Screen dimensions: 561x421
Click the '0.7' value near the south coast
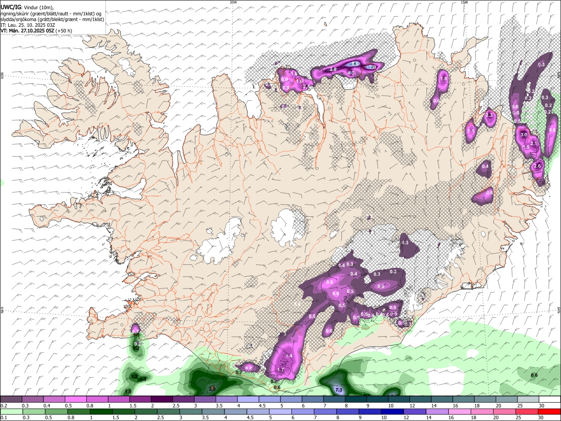tap(239, 373)
